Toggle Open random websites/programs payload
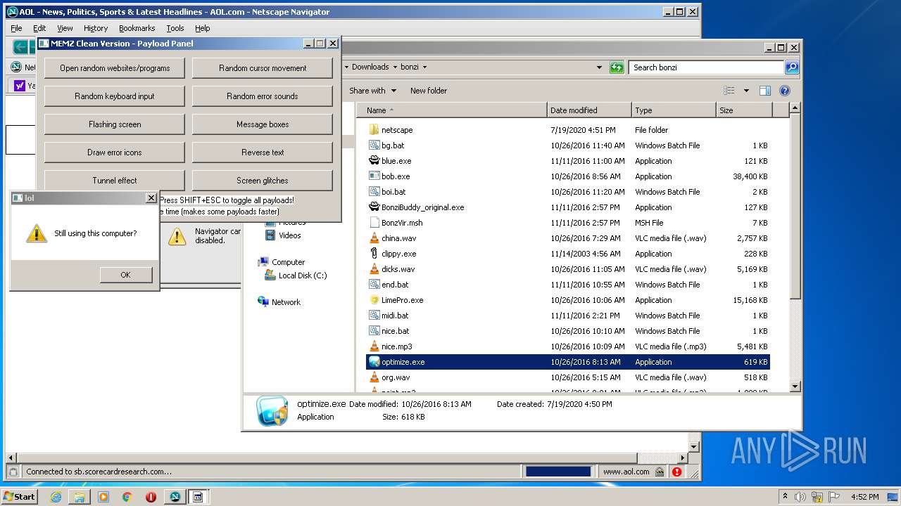The image size is (901, 506). click(115, 68)
